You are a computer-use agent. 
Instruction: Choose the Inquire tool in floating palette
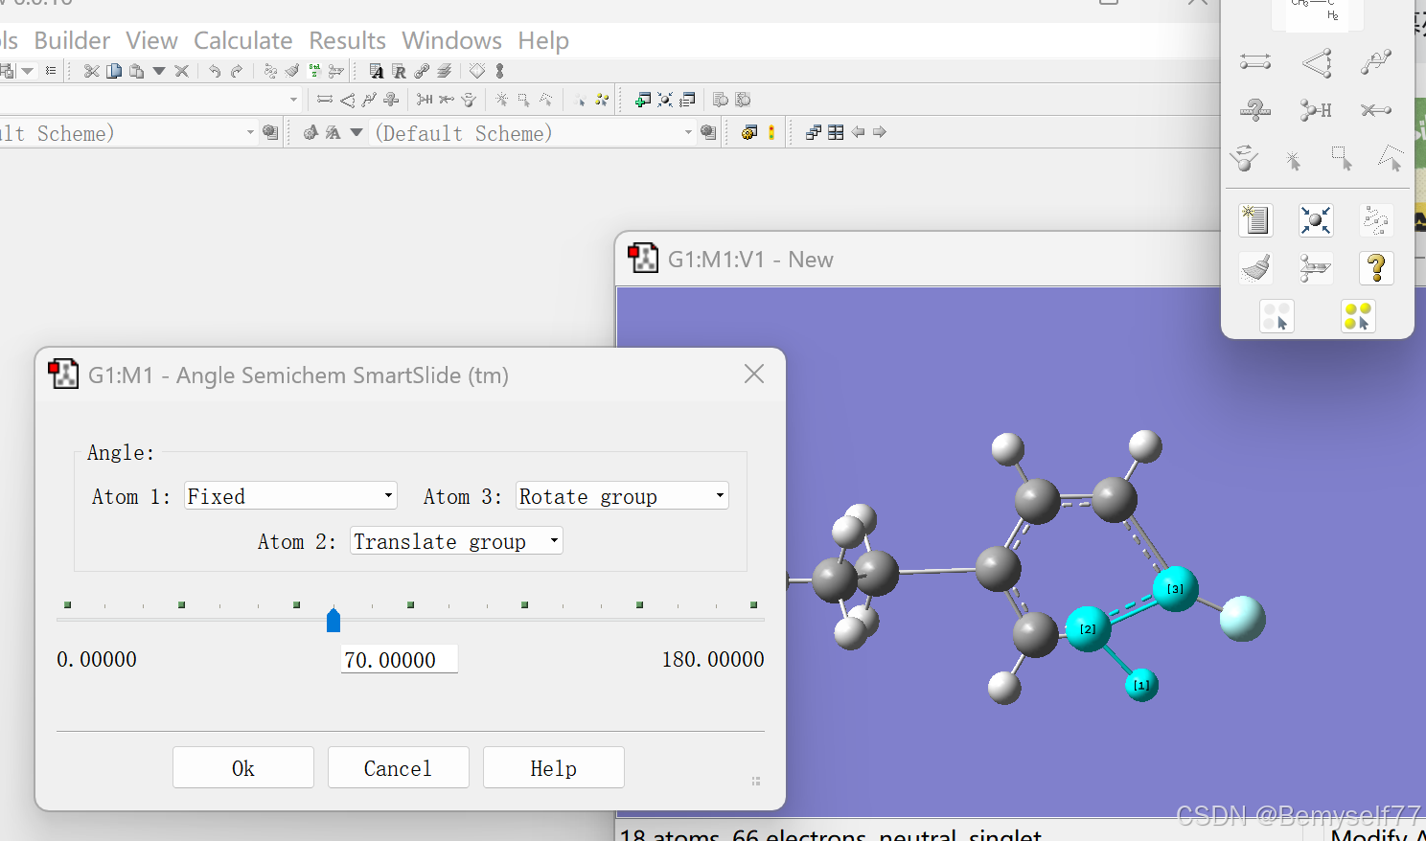(x=1254, y=110)
